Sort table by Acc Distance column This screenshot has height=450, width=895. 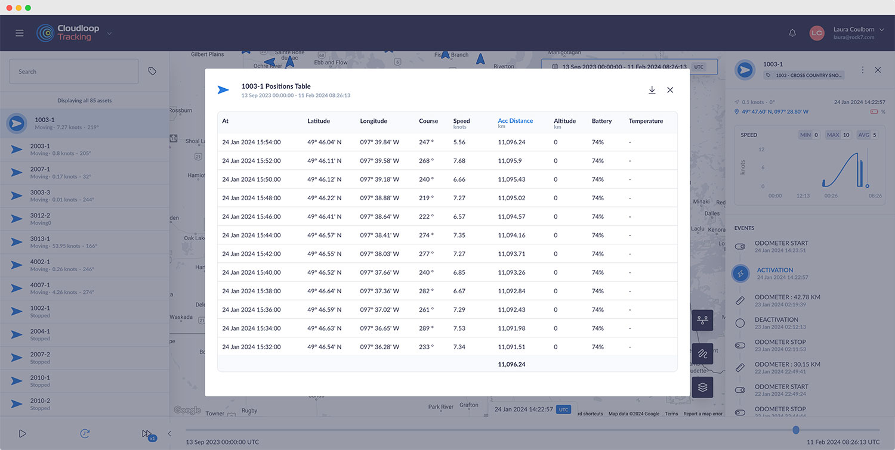click(514, 120)
